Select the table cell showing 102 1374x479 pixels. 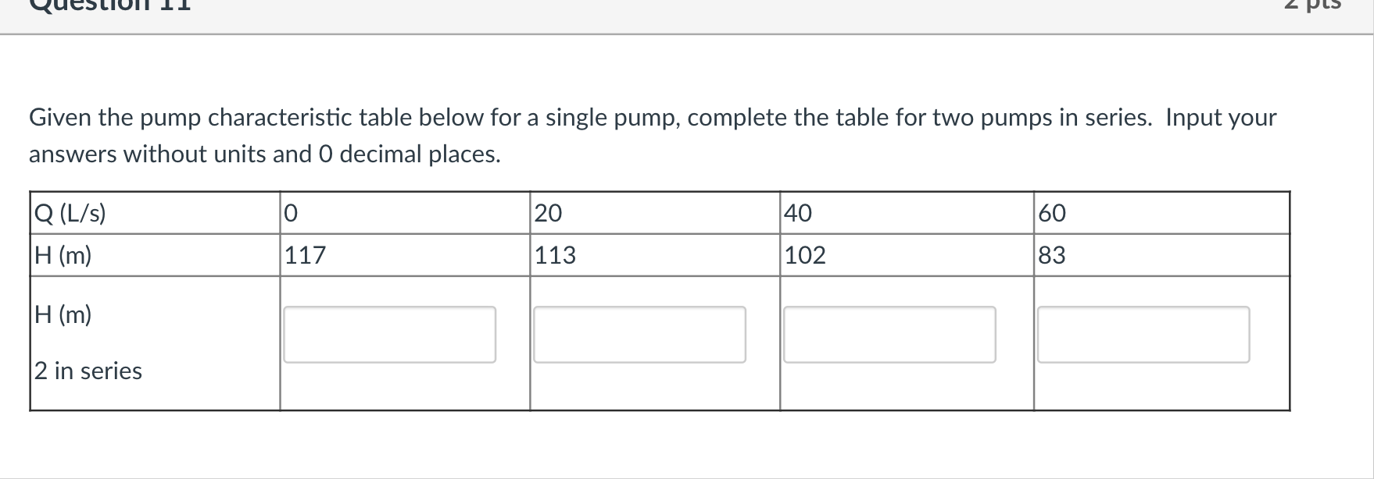point(804,255)
